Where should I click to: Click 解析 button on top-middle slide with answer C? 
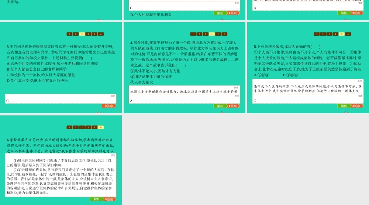pos(220,13)
